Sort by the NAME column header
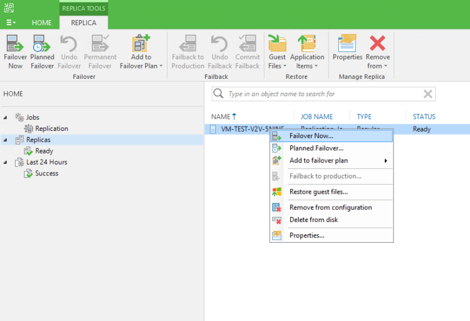Image resolution: width=470 pixels, height=321 pixels. point(221,117)
